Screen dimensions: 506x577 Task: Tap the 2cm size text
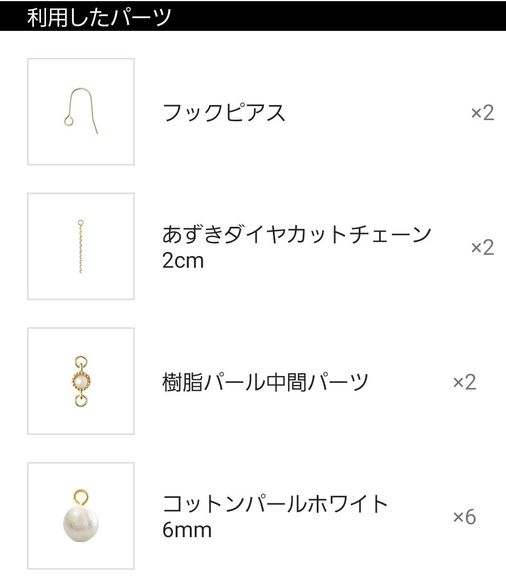pyautogui.click(x=183, y=261)
